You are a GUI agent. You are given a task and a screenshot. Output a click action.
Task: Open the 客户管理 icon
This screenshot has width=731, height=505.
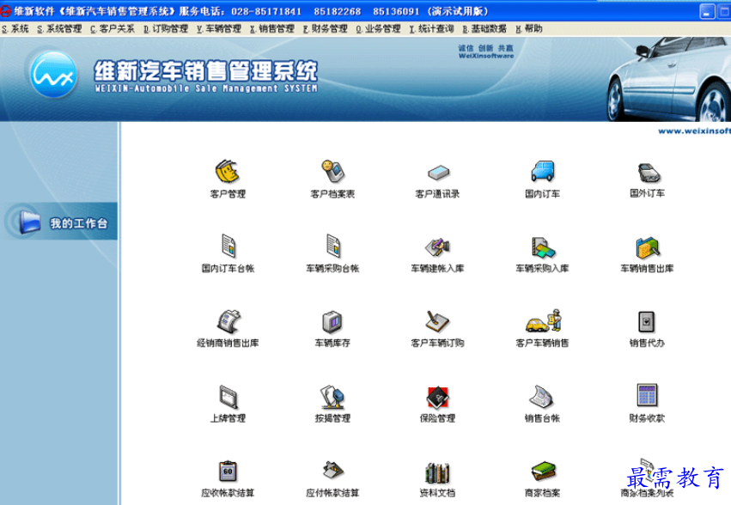(227, 172)
